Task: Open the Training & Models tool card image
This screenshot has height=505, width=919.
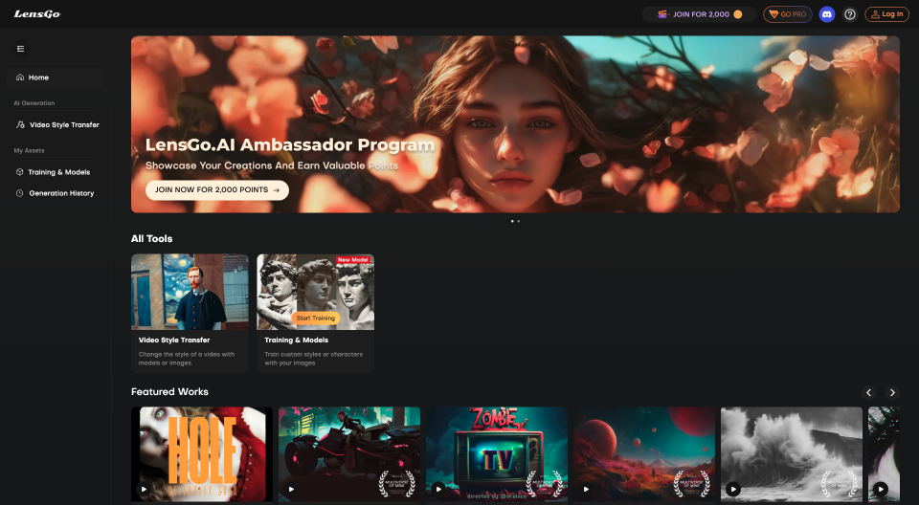Action: [x=315, y=292]
